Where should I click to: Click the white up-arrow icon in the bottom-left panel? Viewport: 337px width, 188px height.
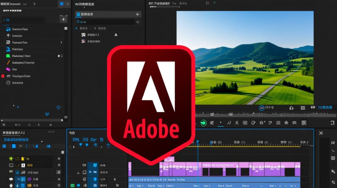11,185
